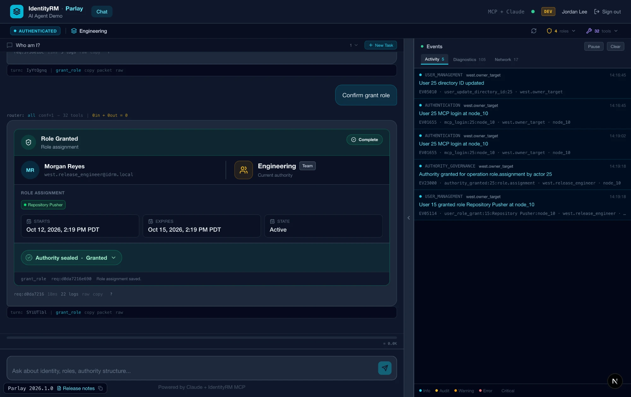This screenshot has width=631, height=397.
Task: Click the context usage progress bar
Action: click(x=202, y=337)
